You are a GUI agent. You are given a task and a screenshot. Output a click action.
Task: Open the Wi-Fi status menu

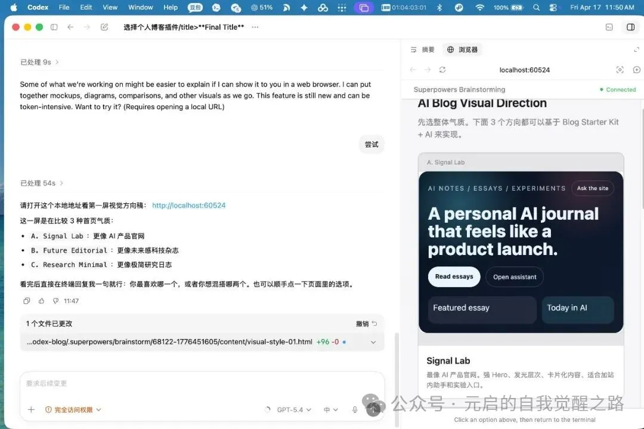[x=479, y=7]
